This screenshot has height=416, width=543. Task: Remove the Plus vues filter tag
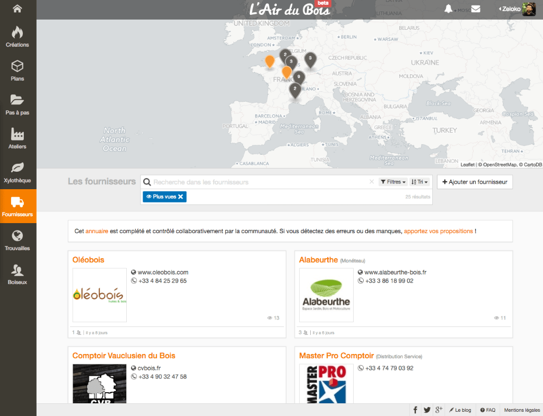(180, 197)
